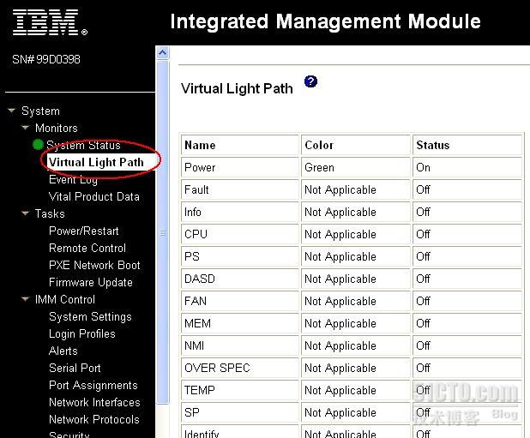Click the green System Status indicator icon
Image resolution: width=530 pixels, height=438 pixels.
coord(38,145)
